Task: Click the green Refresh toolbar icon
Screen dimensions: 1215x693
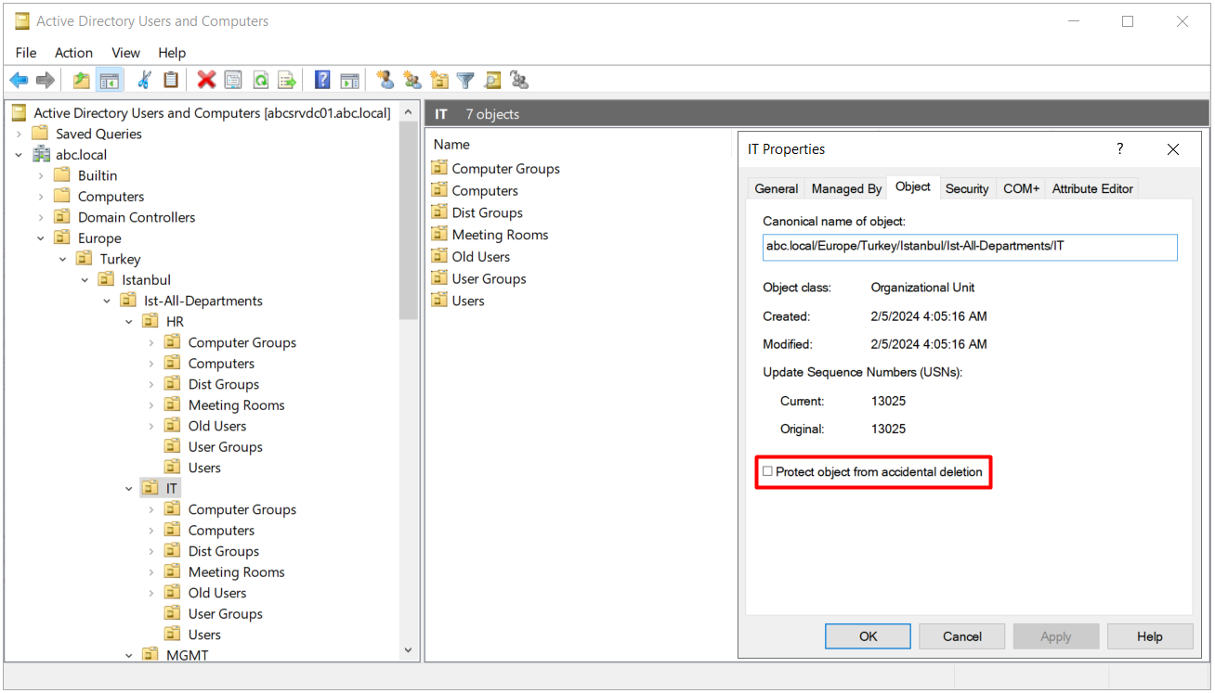Action: [260, 81]
